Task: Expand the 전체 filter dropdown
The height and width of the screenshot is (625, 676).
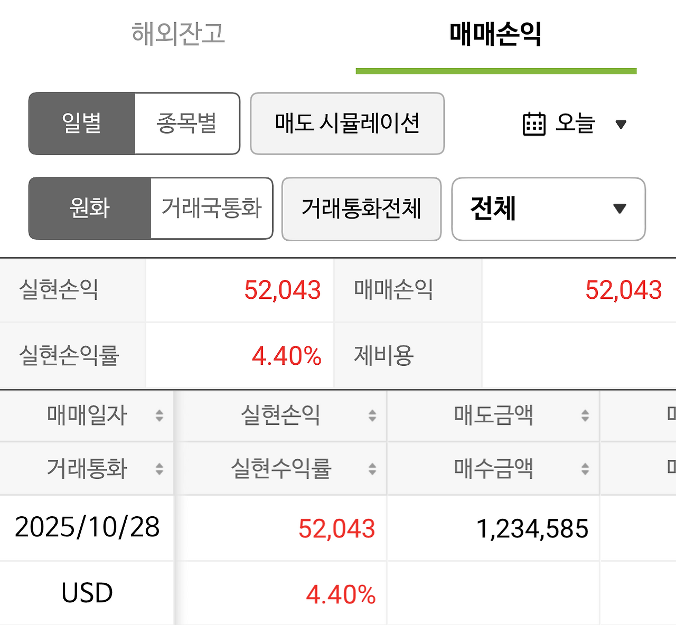Action: (x=547, y=209)
